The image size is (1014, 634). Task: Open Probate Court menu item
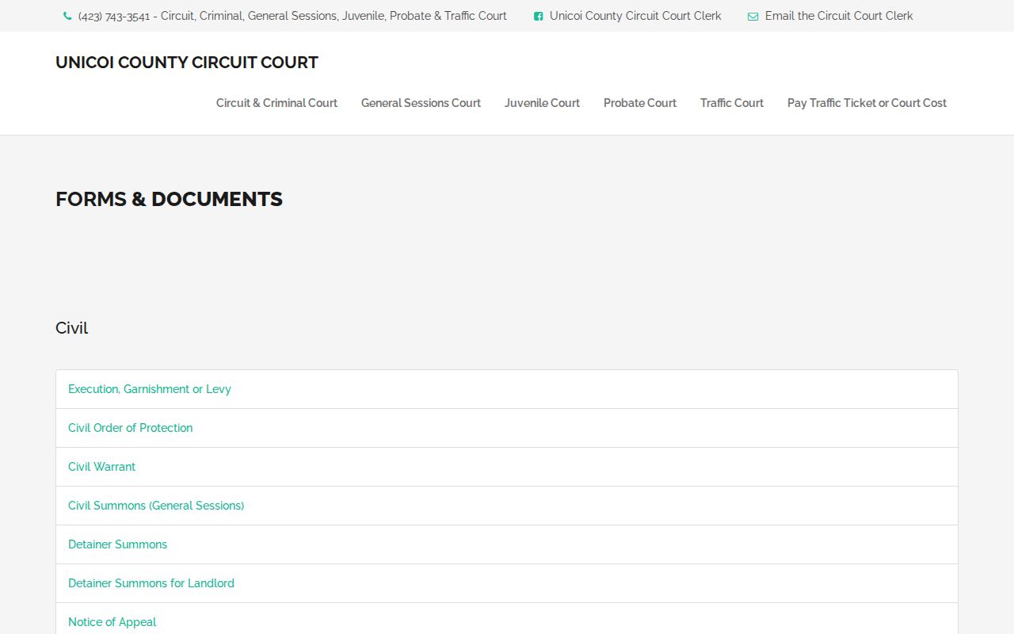[640, 103]
